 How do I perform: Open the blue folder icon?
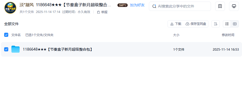point(16,49)
